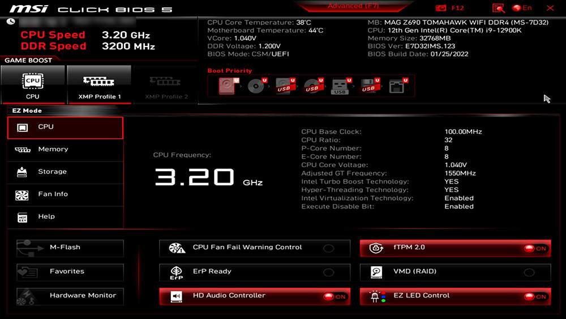The height and width of the screenshot is (319, 566).
Task: Click the CPU fan warning icon
Action: tap(177, 248)
